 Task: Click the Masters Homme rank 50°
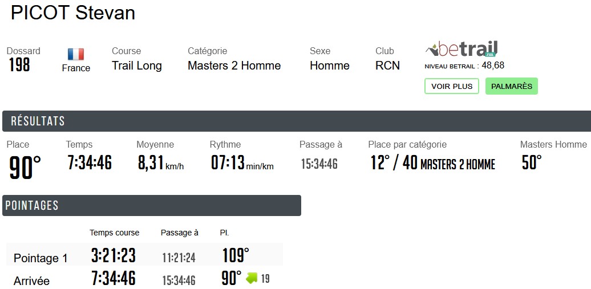point(532,163)
